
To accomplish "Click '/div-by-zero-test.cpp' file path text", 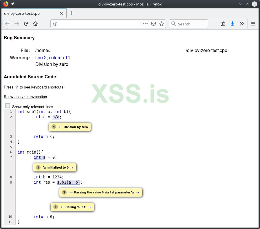I will (x=206, y=50).
